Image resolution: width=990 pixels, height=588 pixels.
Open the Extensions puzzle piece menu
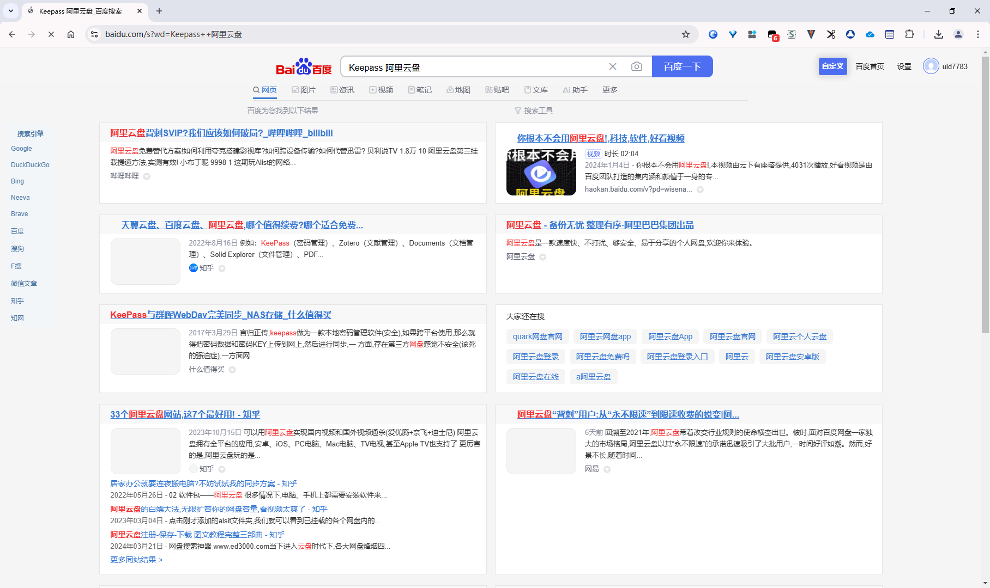point(909,34)
